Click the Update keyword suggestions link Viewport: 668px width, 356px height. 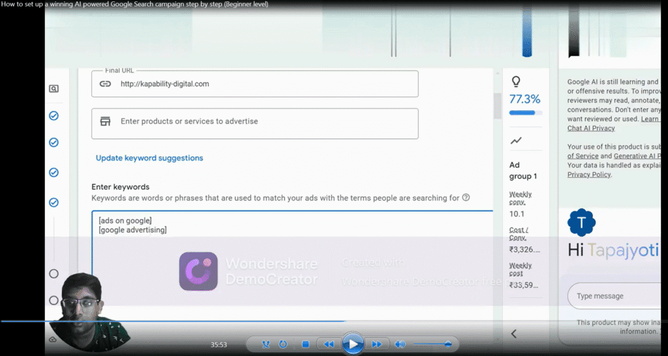(149, 158)
